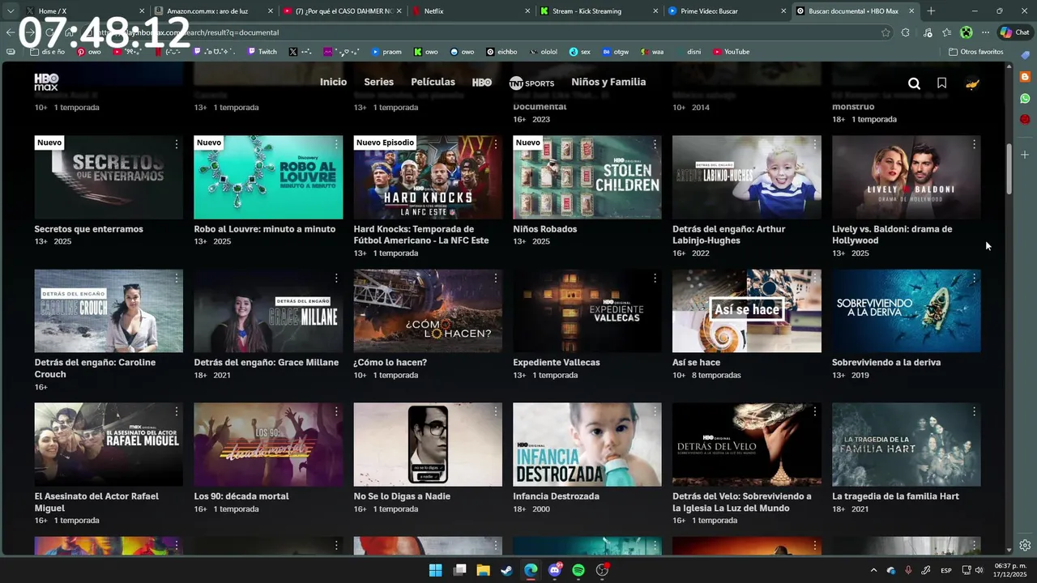Open the HBO Max search magnifier icon
The width and height of the screenshot is (1037, 583).
[914, 83]
